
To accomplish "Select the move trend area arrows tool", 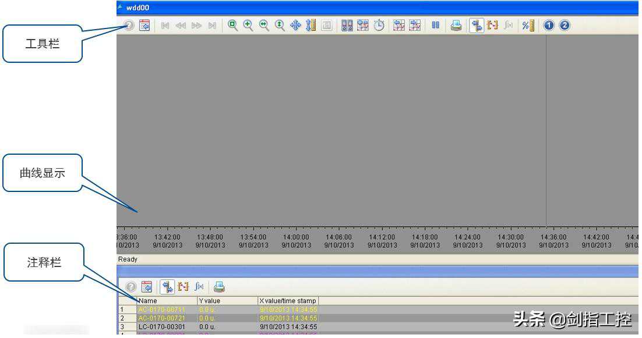I will [x=295, y=26].
